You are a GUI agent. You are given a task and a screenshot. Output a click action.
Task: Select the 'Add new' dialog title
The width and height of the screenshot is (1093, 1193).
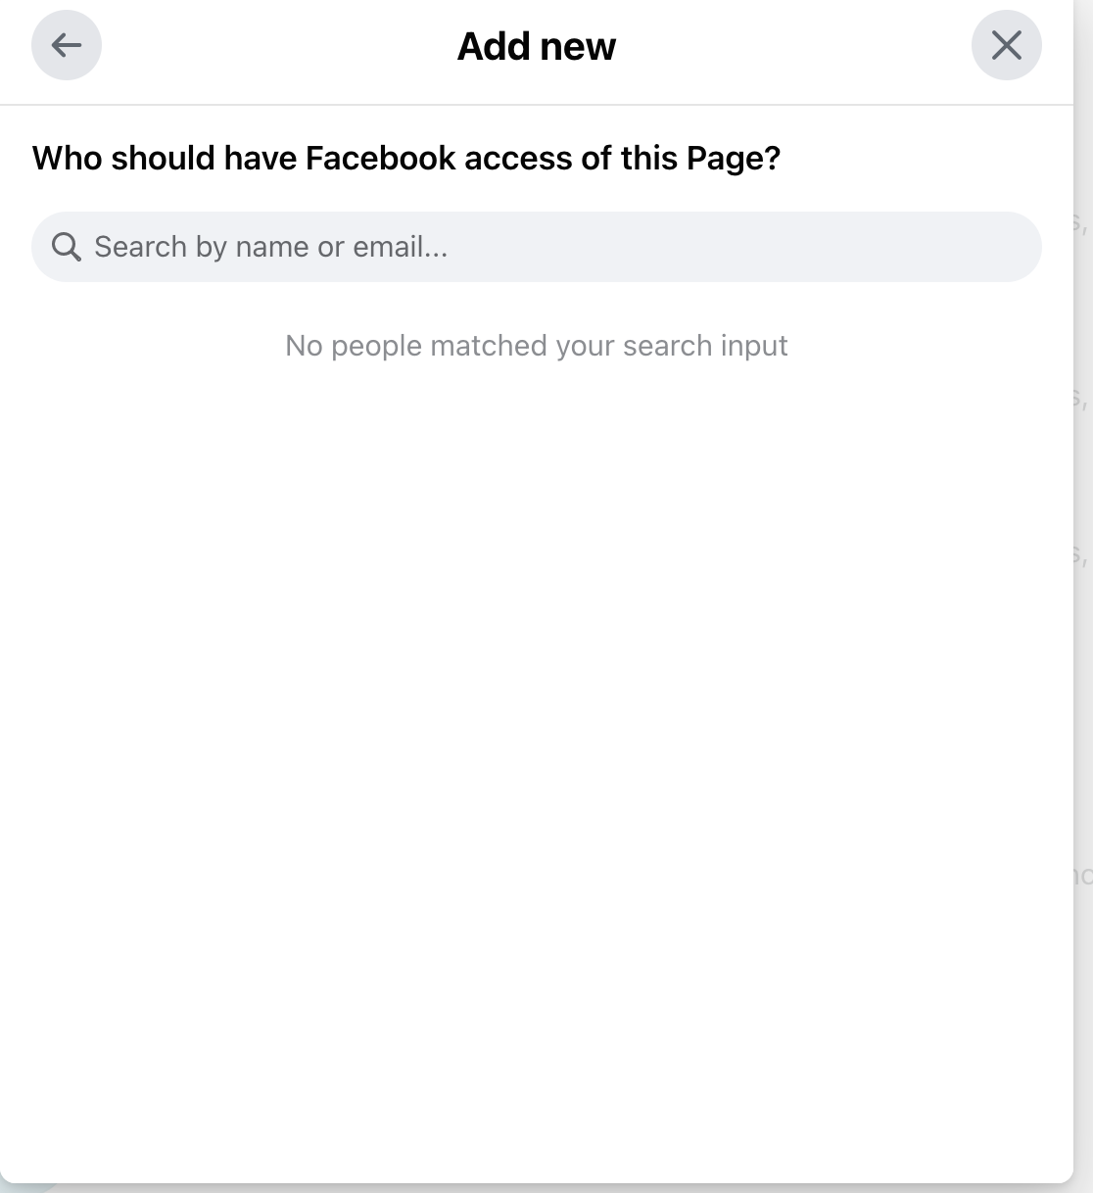[537, 46]
